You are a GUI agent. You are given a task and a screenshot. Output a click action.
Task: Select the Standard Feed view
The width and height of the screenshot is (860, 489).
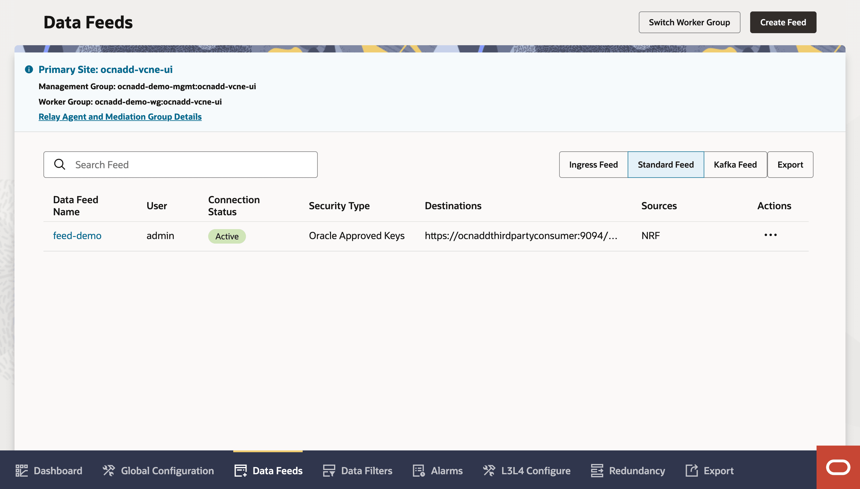pos(666,165)
